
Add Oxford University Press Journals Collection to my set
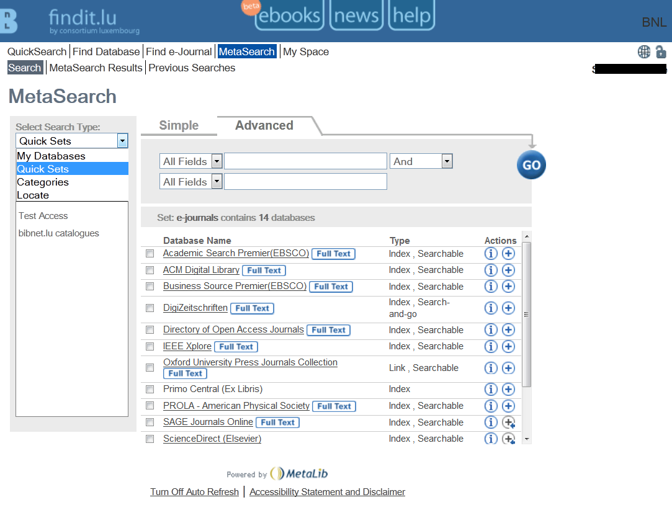[x=508, y=368]
